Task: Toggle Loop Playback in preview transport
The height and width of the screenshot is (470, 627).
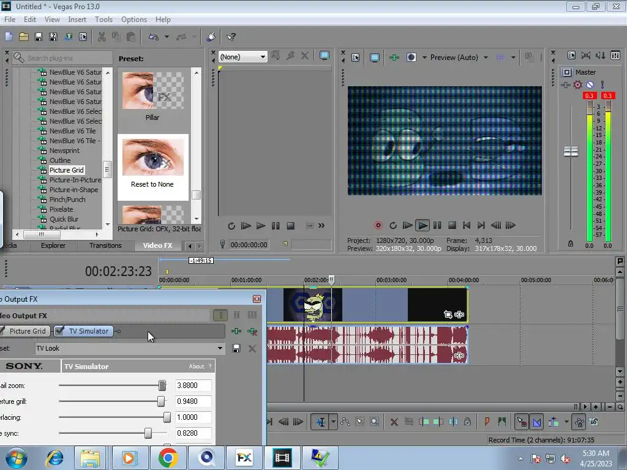Action: tap(392, 225)
